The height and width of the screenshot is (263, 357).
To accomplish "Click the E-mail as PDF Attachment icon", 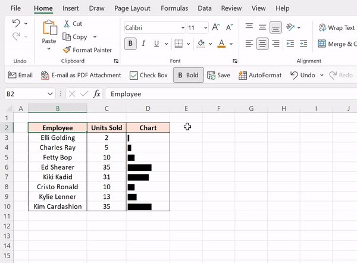I will [x=45, y=76].
